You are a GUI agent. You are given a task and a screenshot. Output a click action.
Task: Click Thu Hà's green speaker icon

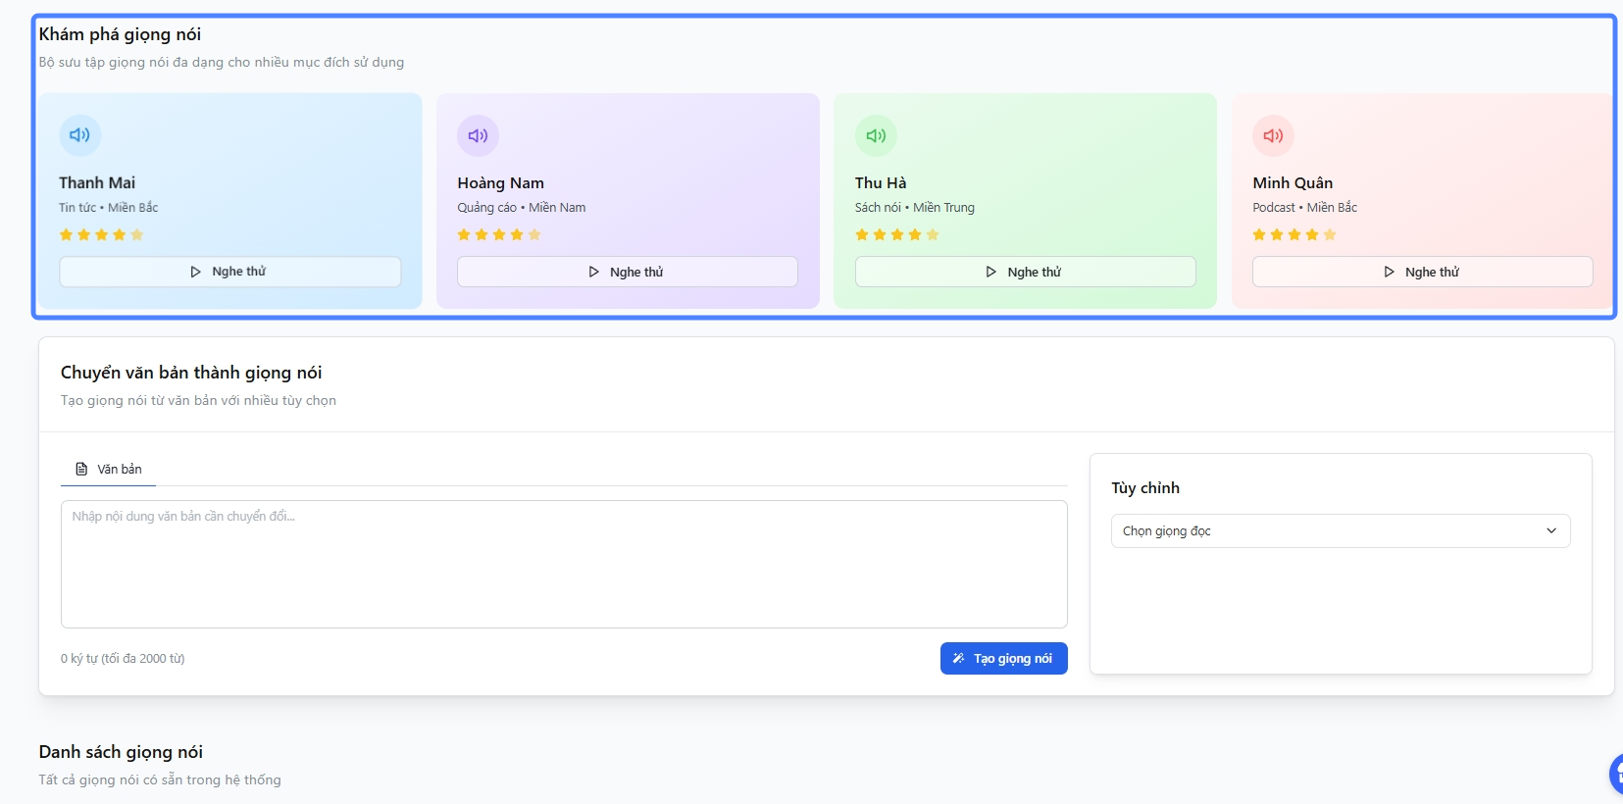[876, 135]
